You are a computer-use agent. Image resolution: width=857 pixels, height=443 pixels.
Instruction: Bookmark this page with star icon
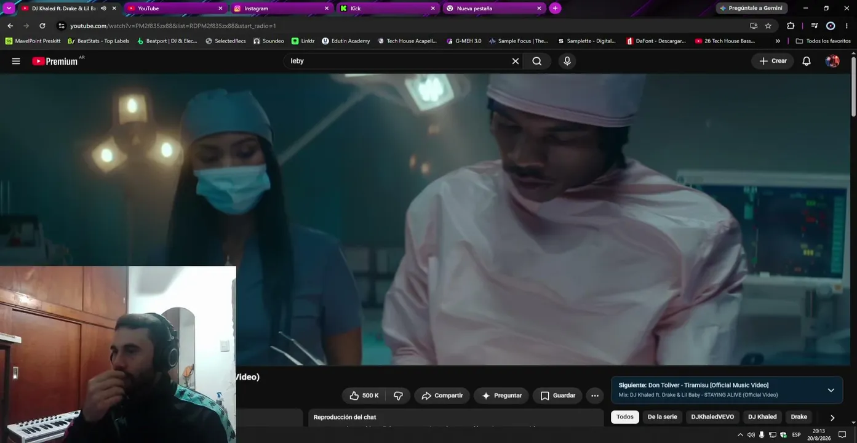768,26
